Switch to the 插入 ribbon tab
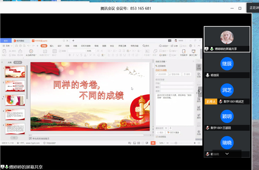The width and height of the screenshot is (259, 170). (52, 46)
